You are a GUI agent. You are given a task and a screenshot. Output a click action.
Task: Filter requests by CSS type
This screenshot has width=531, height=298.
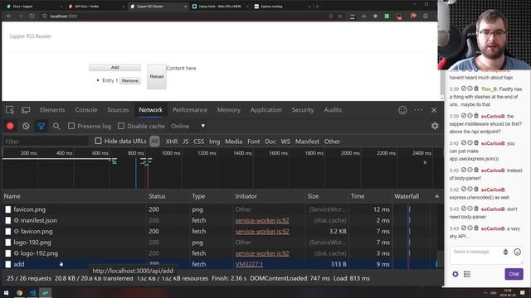(x=199, y=142)
